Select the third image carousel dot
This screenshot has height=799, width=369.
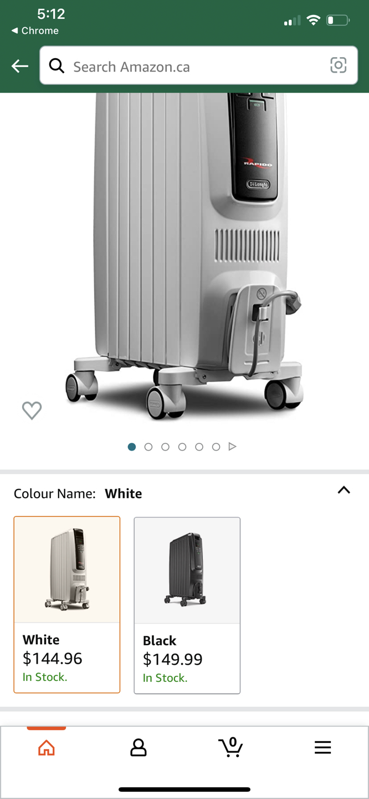click(x=165, y=447)
